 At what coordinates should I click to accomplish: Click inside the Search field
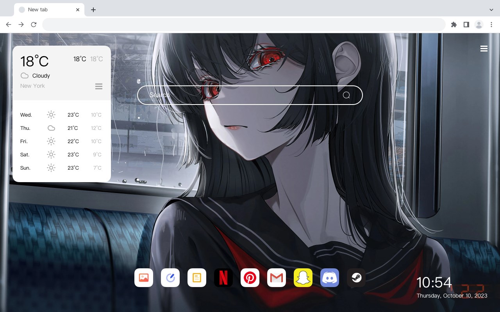coord(250,95)
